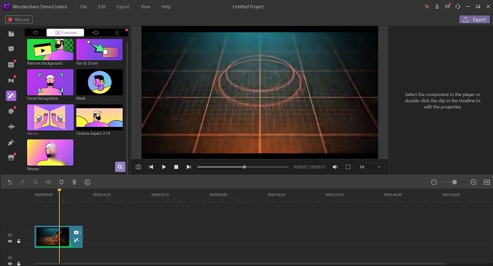Click the purple Export button

[x=474, y=20]
